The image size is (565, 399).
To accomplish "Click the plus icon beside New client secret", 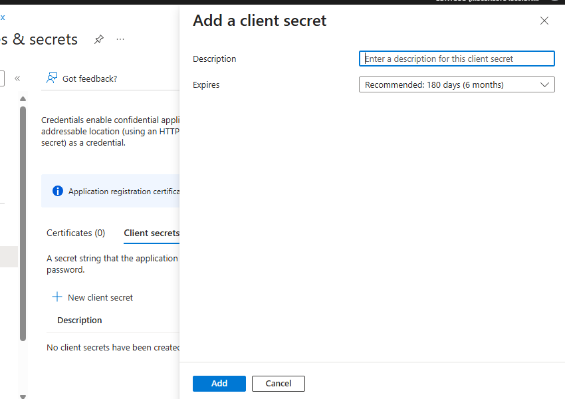I will click(57, 297).
